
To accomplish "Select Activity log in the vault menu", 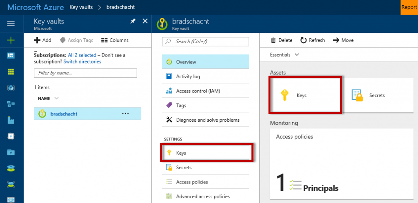I will point(188,76).
